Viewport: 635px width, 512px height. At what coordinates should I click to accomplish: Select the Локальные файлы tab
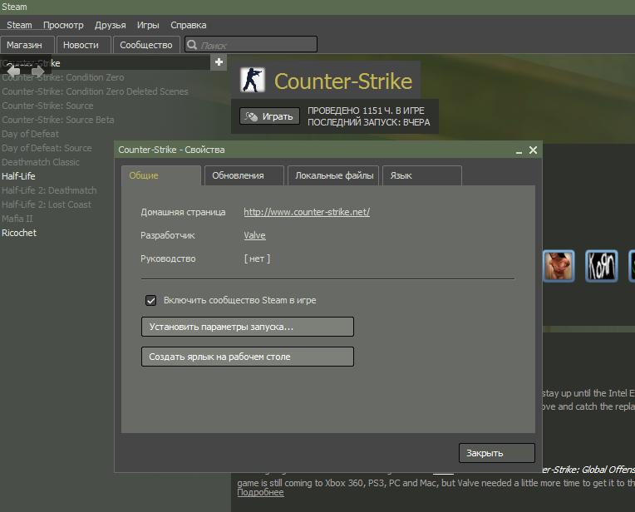(333, 175)
